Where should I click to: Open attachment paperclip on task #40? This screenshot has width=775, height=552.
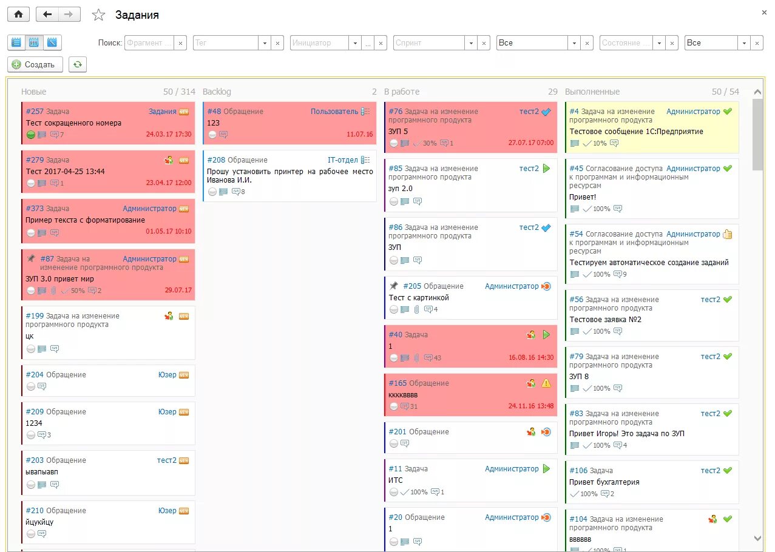[x=416, y=358]
